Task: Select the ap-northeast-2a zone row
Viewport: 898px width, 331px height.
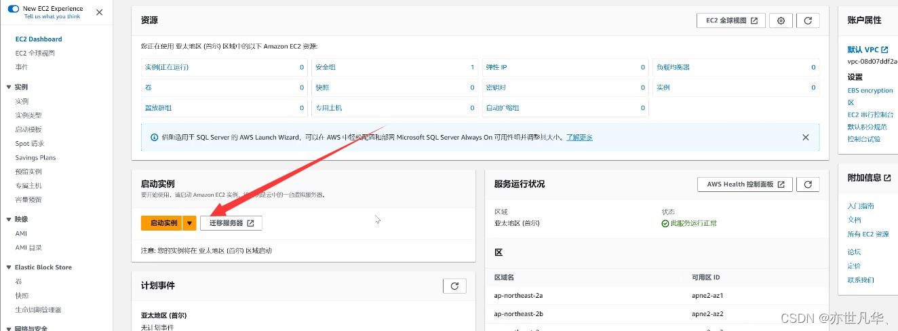Action: [x=657, y=296]
